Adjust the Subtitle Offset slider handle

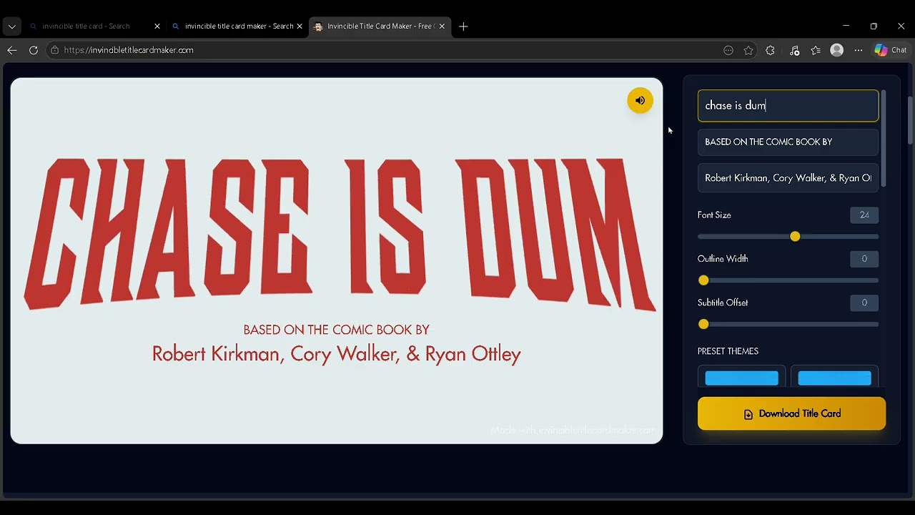pyautogui.click(x=703, y=324)
